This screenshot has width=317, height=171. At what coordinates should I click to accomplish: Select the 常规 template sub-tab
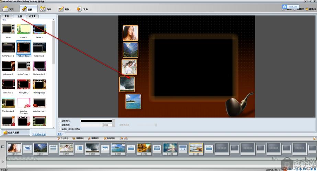pyautogui.click(x=7, y=16)
